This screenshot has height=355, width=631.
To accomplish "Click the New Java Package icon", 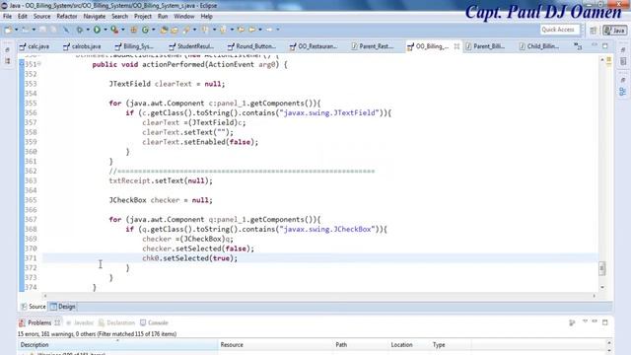I will 134,30.
